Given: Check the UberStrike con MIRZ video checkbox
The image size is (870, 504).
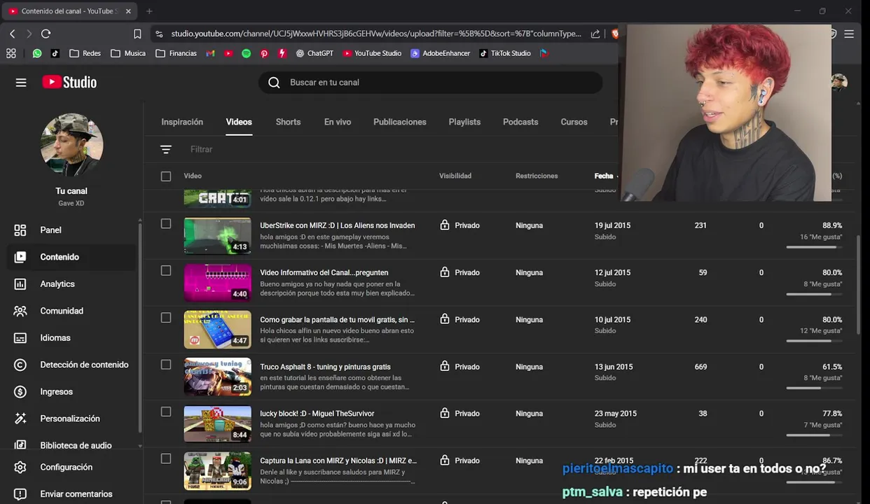Looking at the screenshot, I should click(166, 224).
